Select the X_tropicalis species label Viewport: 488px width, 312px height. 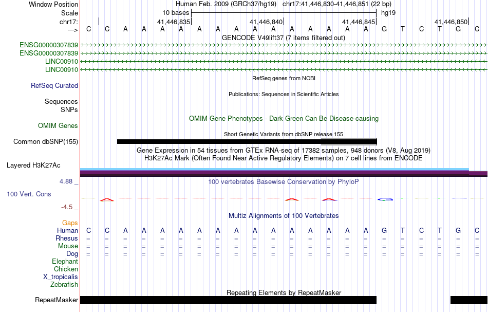[61, 277]
